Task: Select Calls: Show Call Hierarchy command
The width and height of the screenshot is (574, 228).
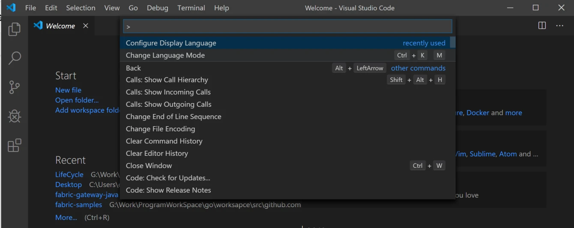Action: pyautogui.click(x=167, y=80)
